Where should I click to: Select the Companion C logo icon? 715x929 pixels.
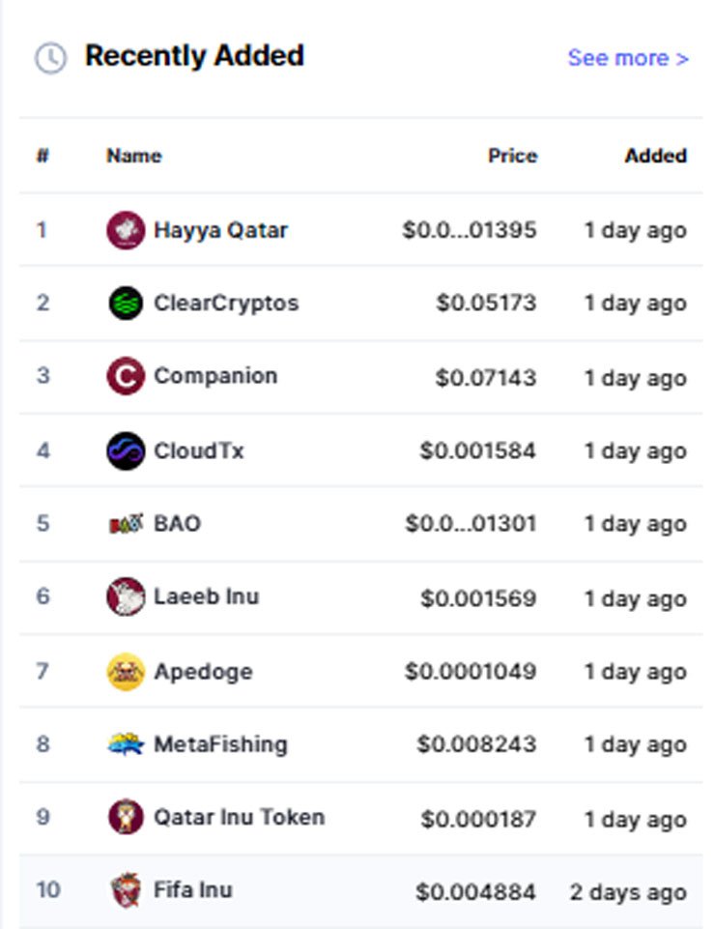126,376
